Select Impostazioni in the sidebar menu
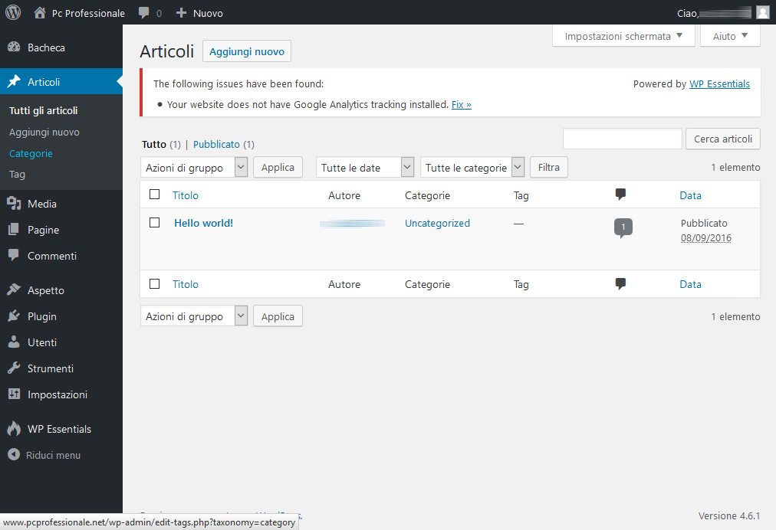 58,394
